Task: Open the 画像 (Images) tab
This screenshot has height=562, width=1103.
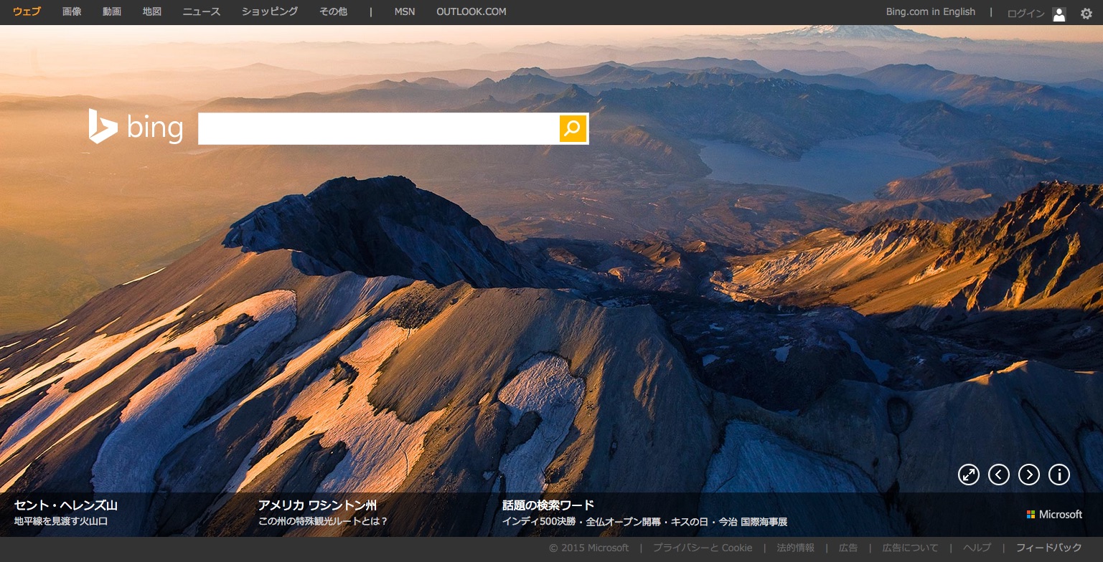Action: pyautogui.click(x=72, y=12)
